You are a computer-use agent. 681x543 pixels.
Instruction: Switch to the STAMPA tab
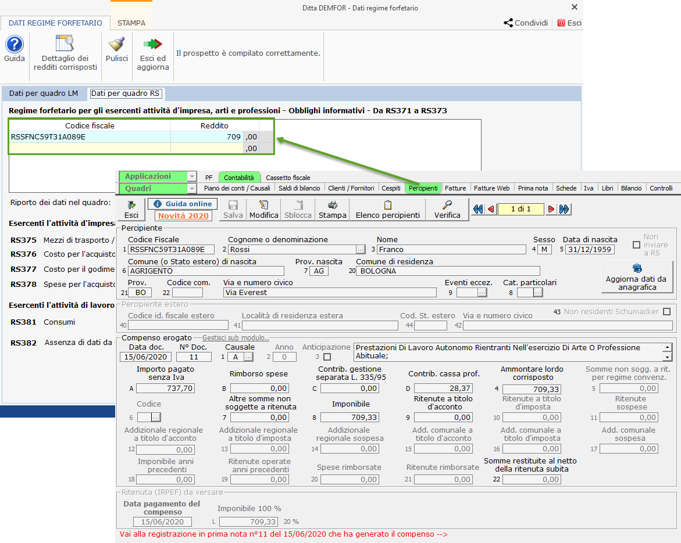[x=131, y=23]
